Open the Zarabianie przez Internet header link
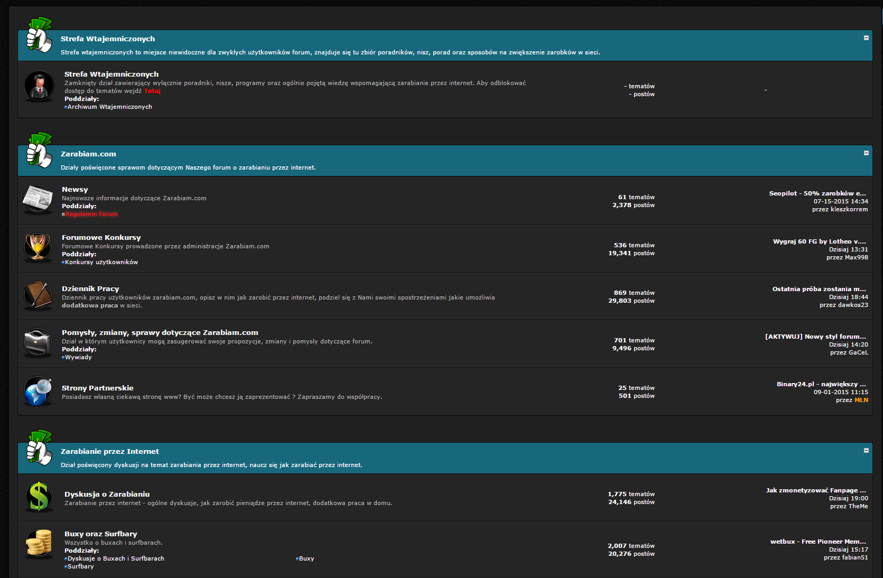The image size is (883, 578). [x=109, y=452]
